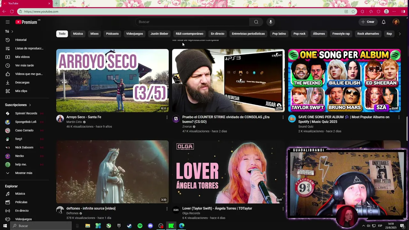Image resolution: width=409 pixels, height=230 pixels.
Task: Select the Justin Bieber filter chip
Action: [x=159, y=34]
